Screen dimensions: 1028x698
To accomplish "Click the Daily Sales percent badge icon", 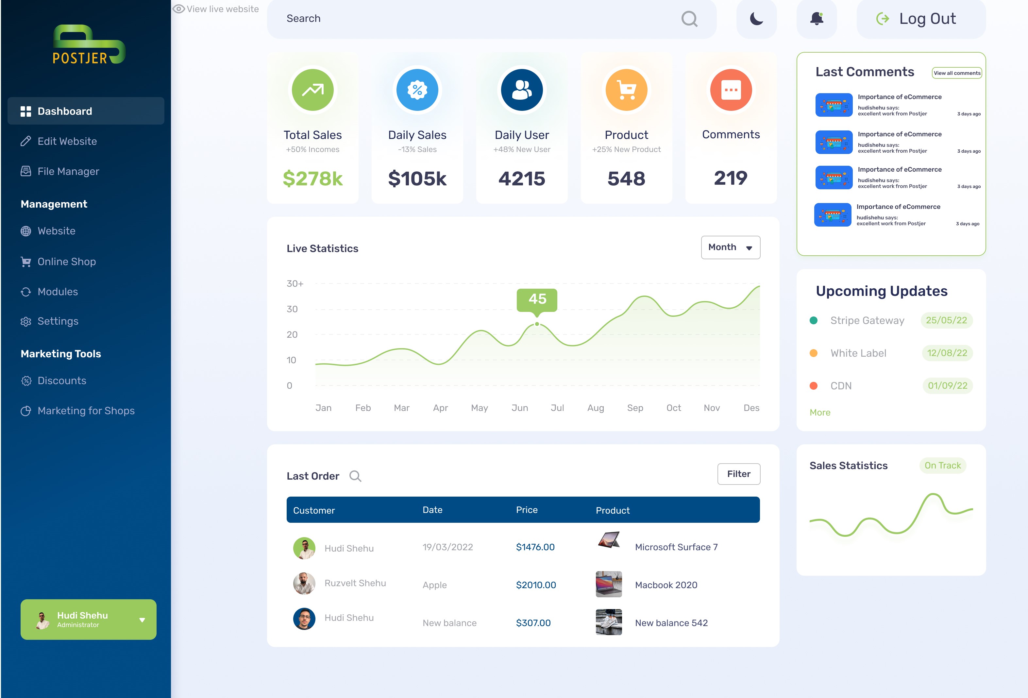I will tap(417, 90).
